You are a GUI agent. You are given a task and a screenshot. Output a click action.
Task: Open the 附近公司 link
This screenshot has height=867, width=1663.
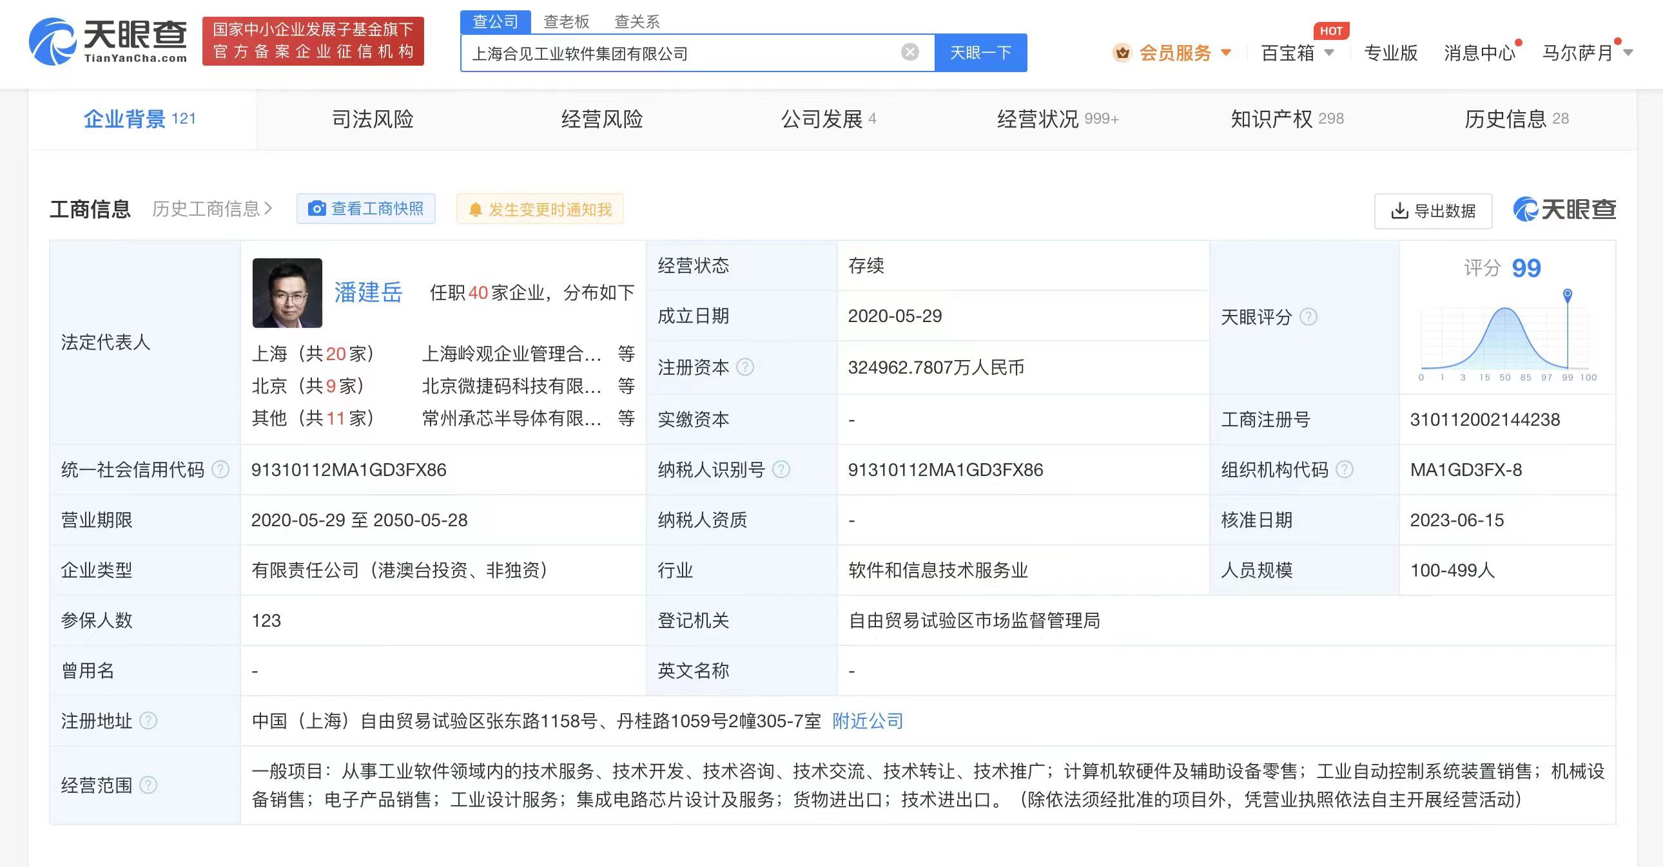(x=868, y=721)
